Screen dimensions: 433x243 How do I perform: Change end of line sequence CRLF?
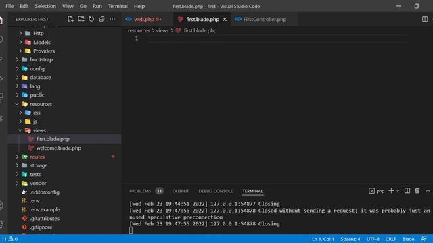coord(391,239)
